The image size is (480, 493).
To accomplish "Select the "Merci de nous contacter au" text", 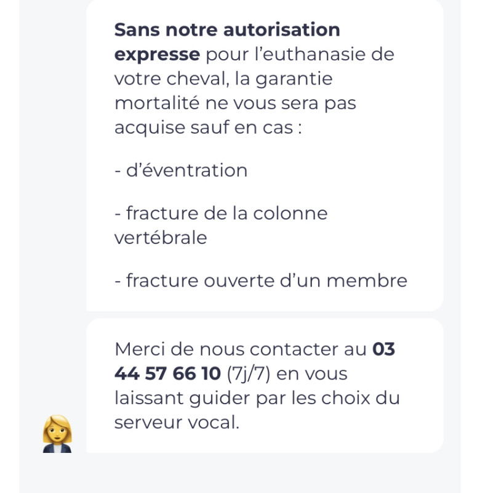I will tap(241, 349).
